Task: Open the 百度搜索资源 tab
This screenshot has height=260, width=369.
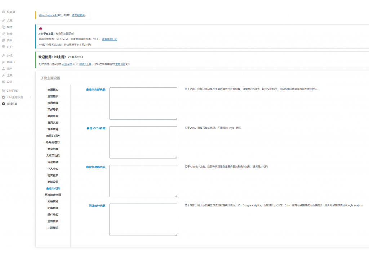Action: (53, 195)
